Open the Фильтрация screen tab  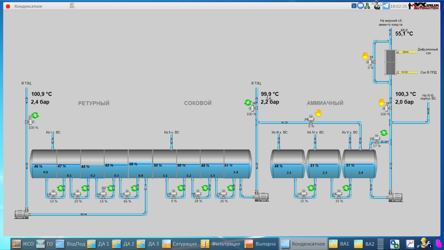point(220,244)
